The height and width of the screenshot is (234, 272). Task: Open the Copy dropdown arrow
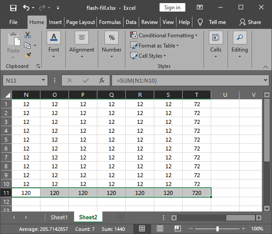[35, 45]
